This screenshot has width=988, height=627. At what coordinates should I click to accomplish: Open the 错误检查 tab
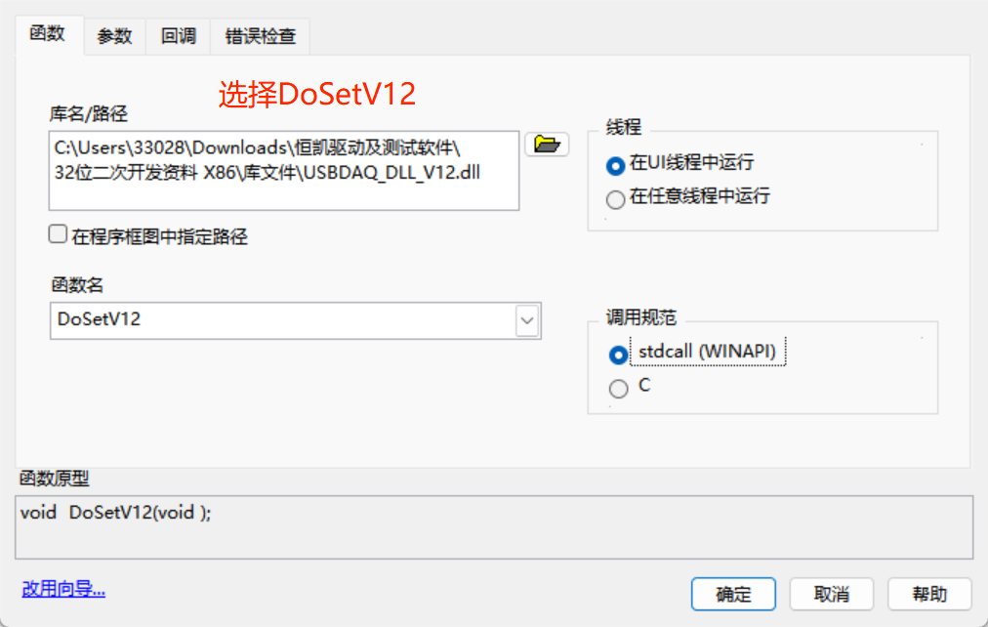coord(261,36)
